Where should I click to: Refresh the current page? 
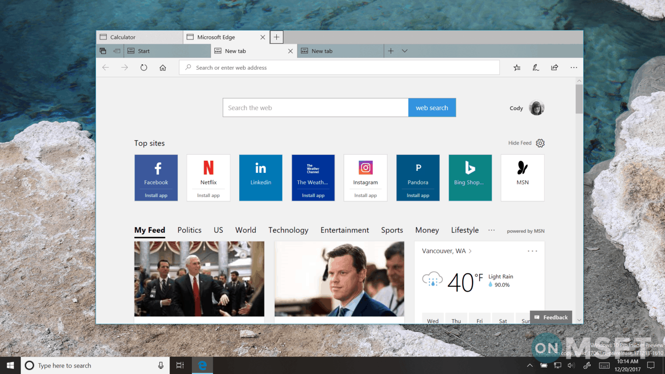point(144,68)
